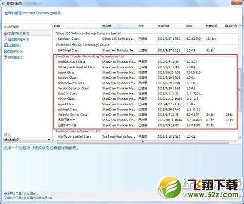Click horizontal scrollbar left arrow
Image resolution: width=244 pixels, height=204 pixels.
55,142
